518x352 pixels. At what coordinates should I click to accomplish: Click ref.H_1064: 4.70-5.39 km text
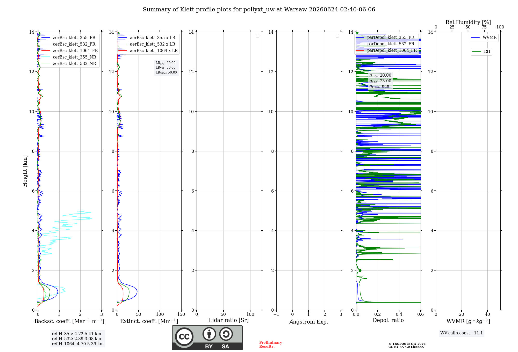point(78,344)
